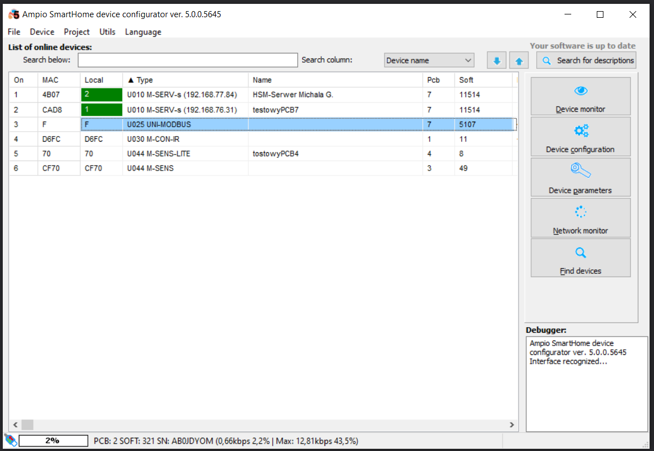
Task: Select row U010 M-SERV-s (192.168.77.84)
Action: pos(263,94)
